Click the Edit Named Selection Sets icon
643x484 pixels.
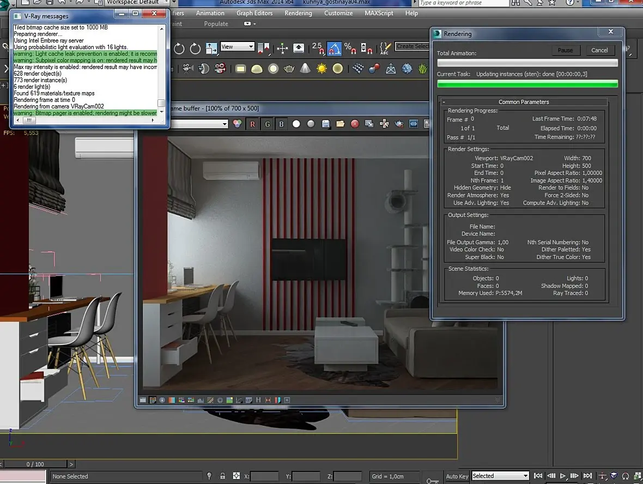click(385, 49)
